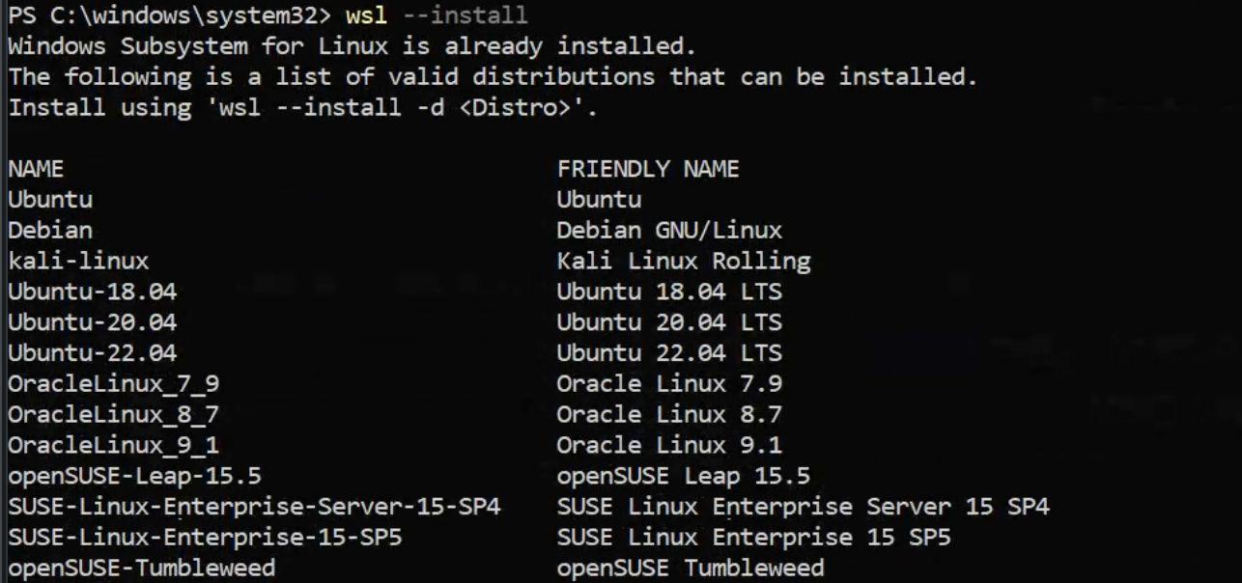Click the Debian distro name
The width and height of the screenshot is (1242, 583).
click(x=50, y=231)
